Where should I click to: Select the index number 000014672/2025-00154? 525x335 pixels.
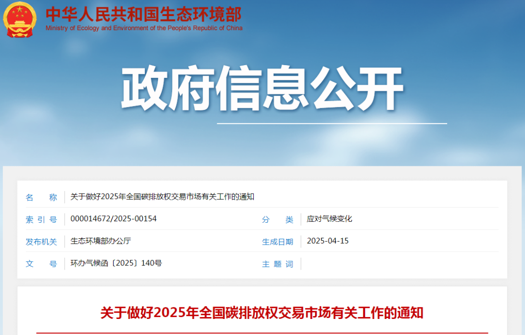click(x=113, y=219)
